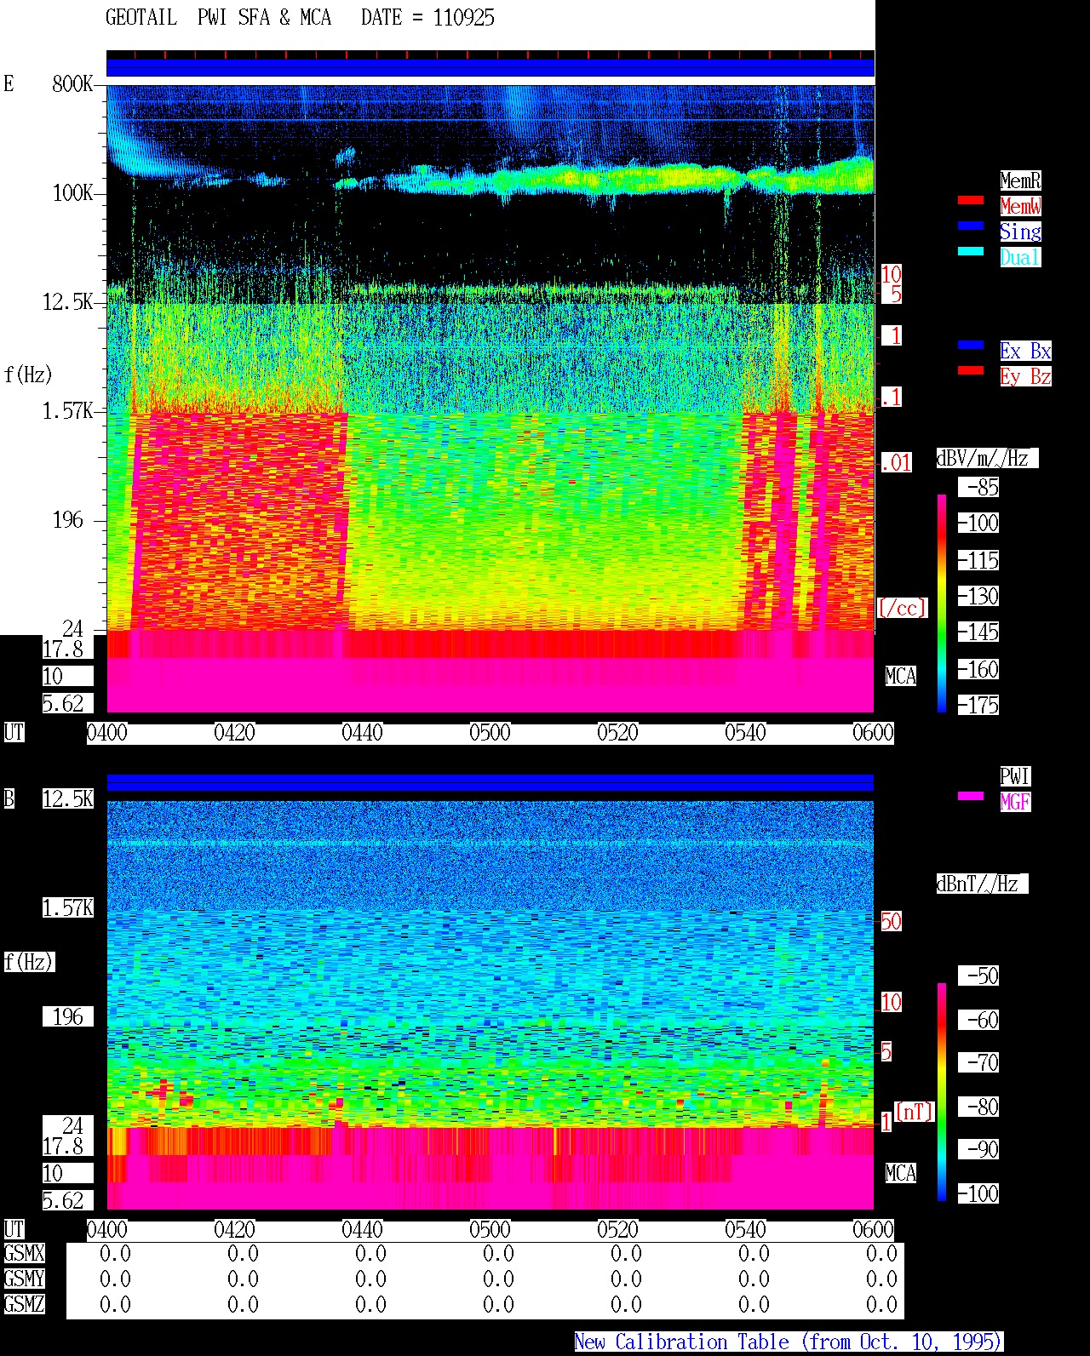
Task: Click the cyan Dual legend swatch
Action: (971, 251)
